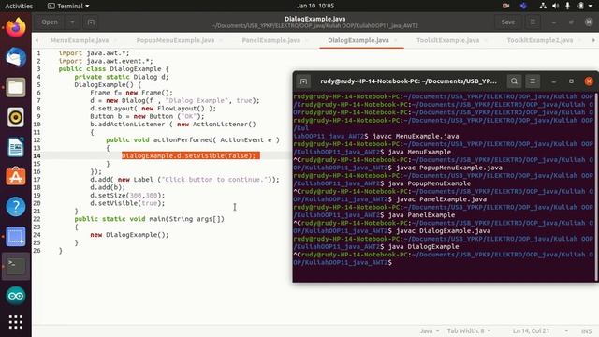Open the Files manager in dock
The width and height of the screenshot is (599, 337).
coord(16,87)
